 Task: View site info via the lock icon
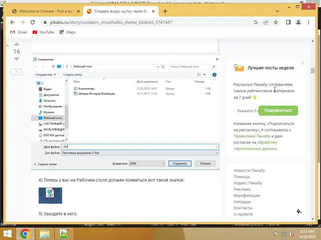click(x=45, y=22)
